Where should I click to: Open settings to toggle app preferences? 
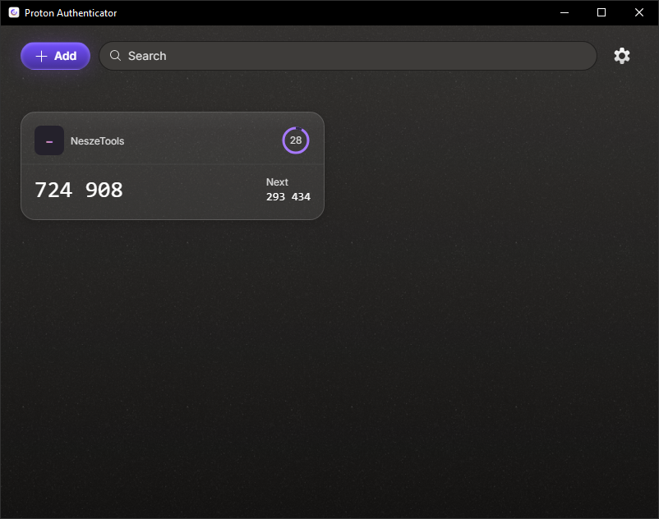(x=622, y=56)
